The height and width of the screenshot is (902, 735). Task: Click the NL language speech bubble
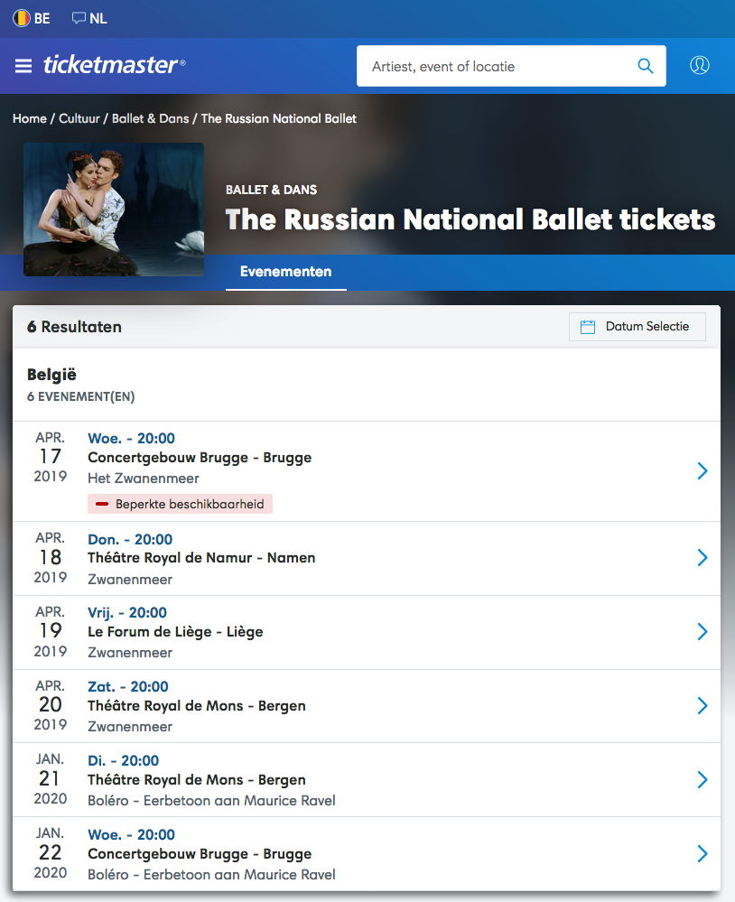tap(79, 18)
